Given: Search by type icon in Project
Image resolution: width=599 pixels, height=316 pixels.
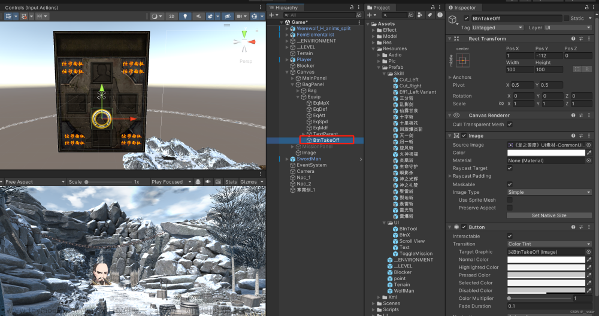Looking at the screenshot, I should 420,15.
